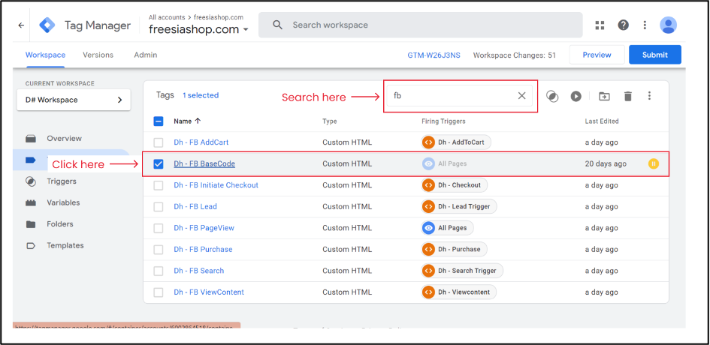Open Variables in the sidebar

coord(63,203)
